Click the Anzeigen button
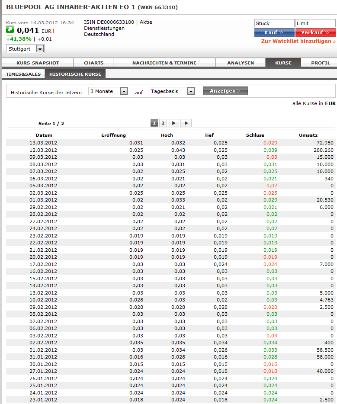 [225, 91]
